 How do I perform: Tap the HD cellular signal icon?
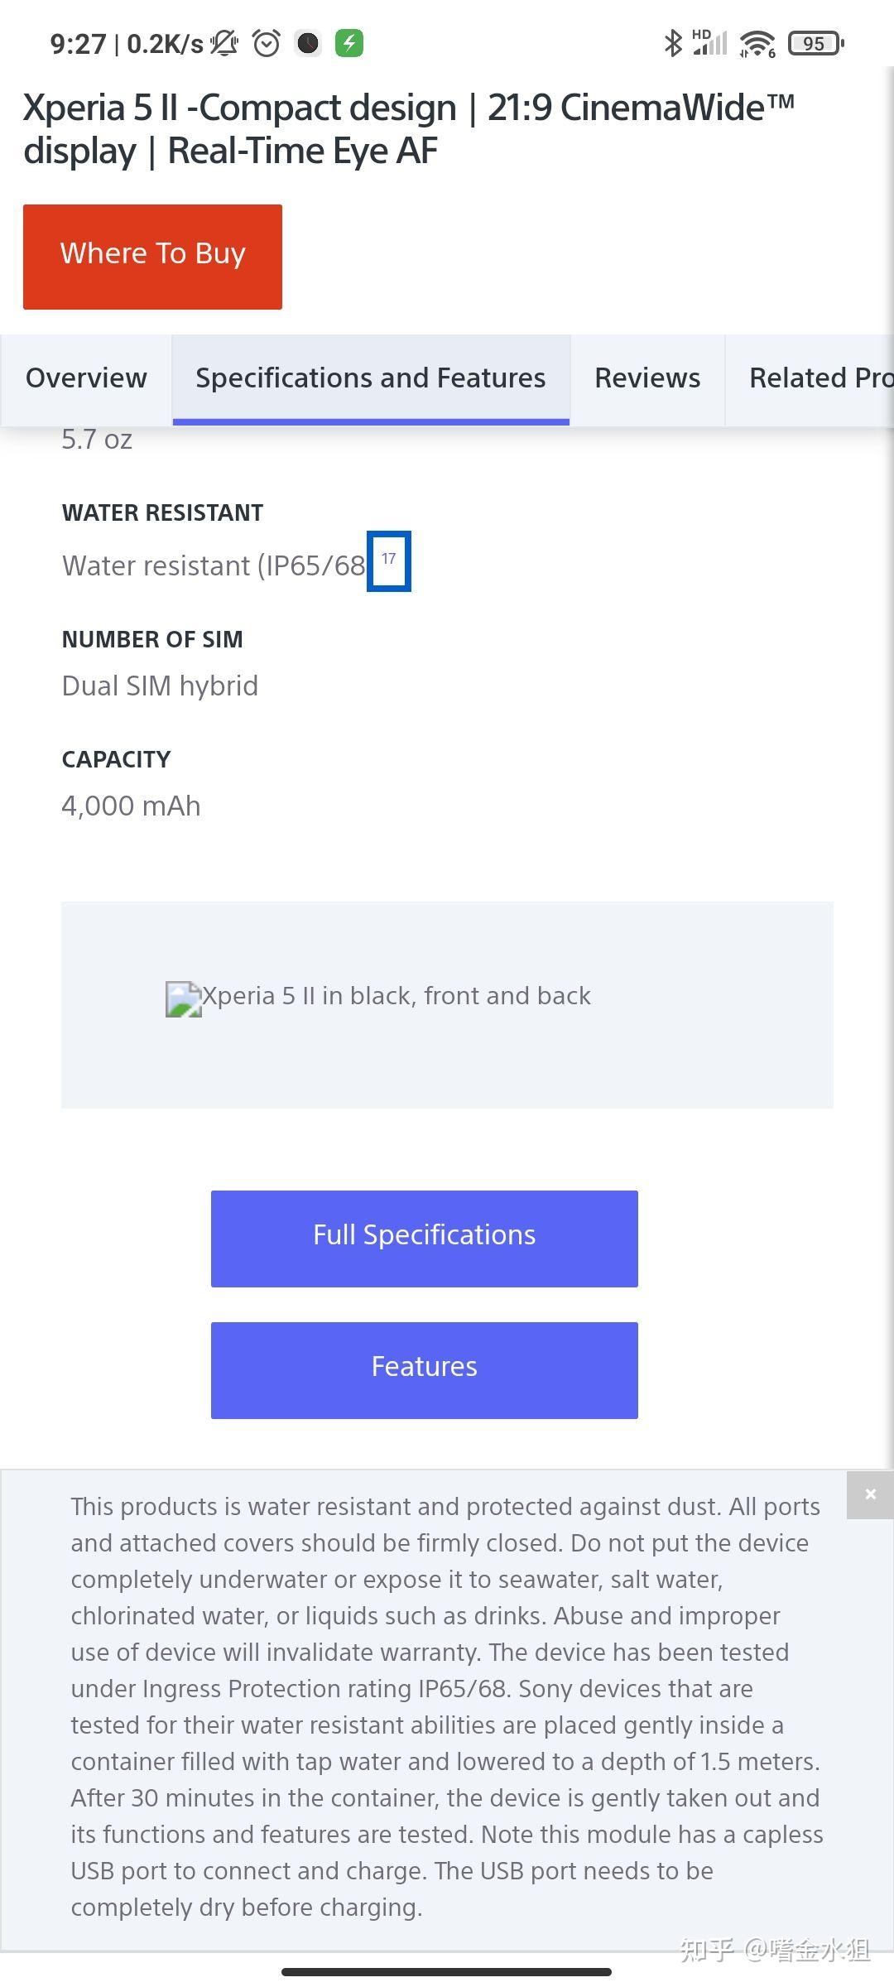click(x=710, y=43)
